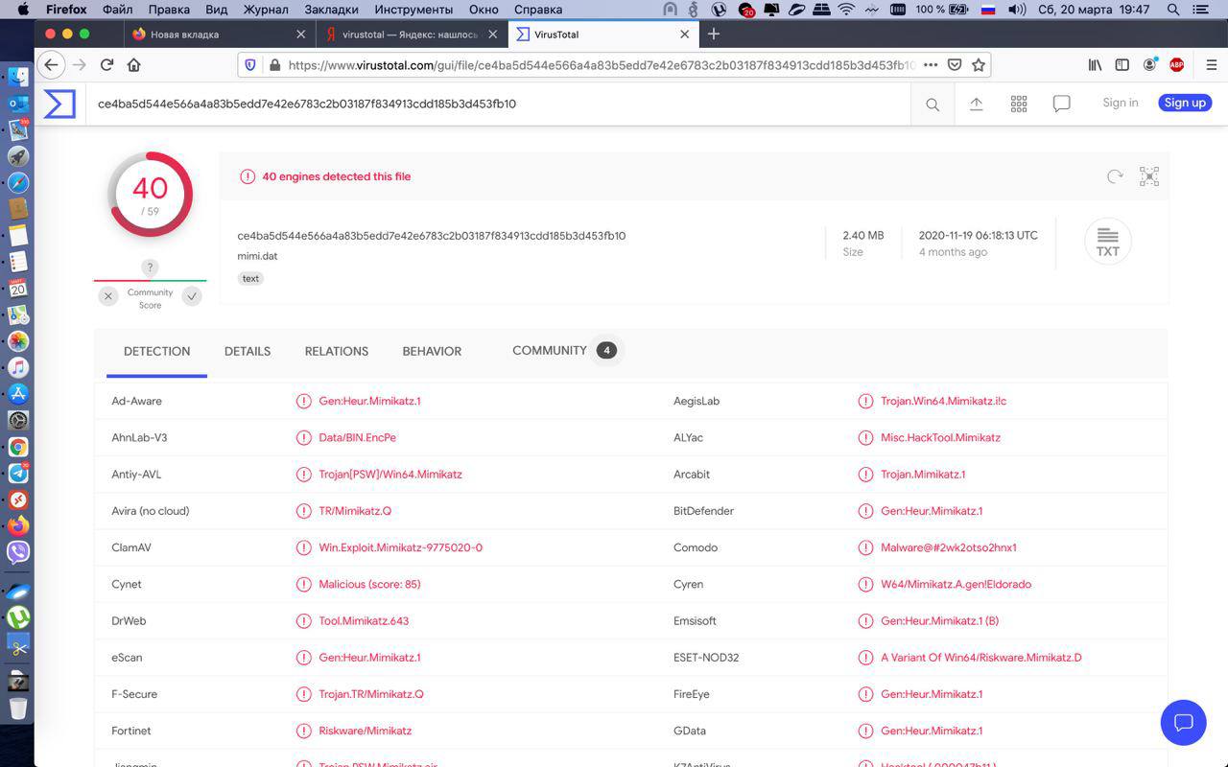Viewport: 1228px width, 767px height.
Task: Switch to the BEHAVIOR tab
Action: (432, 351)
